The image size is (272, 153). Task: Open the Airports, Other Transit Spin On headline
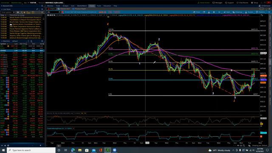click(x=25, y=36)
